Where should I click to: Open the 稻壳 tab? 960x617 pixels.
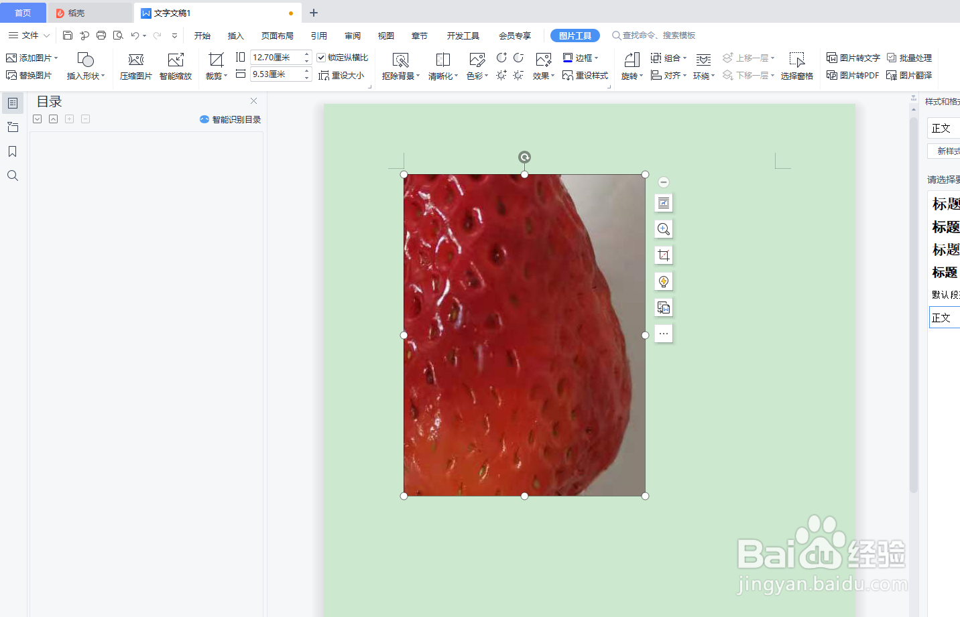coord(90,13)
